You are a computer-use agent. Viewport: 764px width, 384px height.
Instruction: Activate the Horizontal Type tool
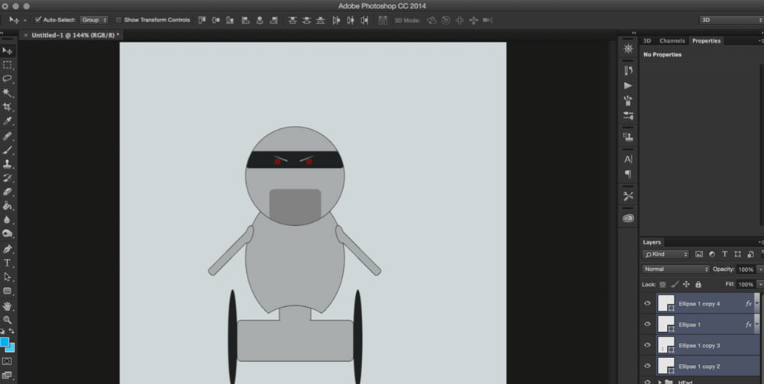click(x=8, y=263)
